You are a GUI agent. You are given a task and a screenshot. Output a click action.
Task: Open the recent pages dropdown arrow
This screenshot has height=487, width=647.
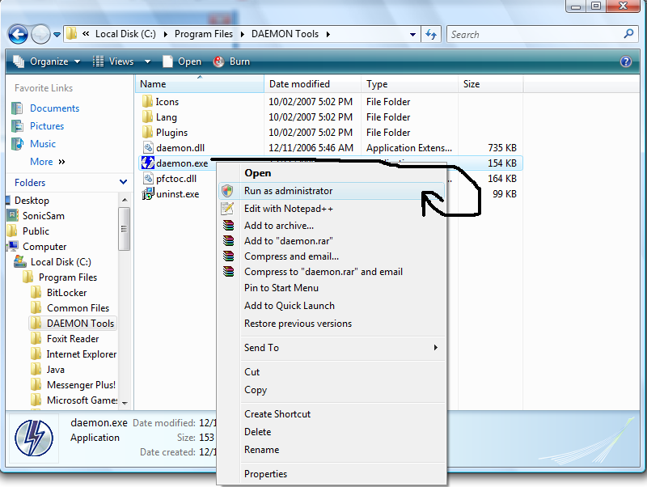click(57, 35)
